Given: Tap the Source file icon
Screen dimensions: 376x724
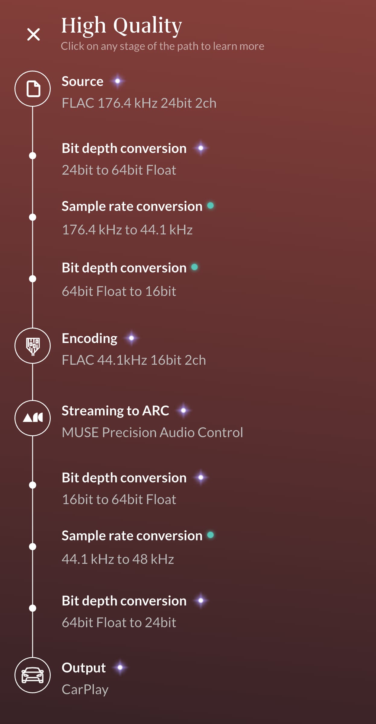Looking at the screenshot, I should [33, 89].
